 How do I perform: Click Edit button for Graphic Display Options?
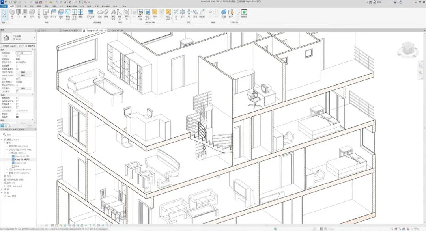tap(23, 75)
